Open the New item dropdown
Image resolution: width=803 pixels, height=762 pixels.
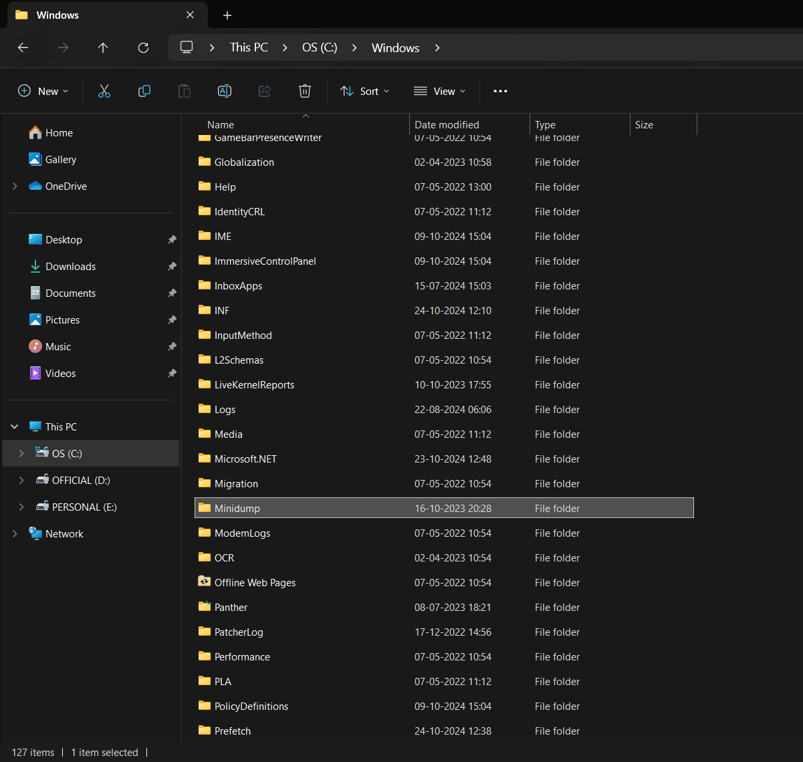click(43, 92)
